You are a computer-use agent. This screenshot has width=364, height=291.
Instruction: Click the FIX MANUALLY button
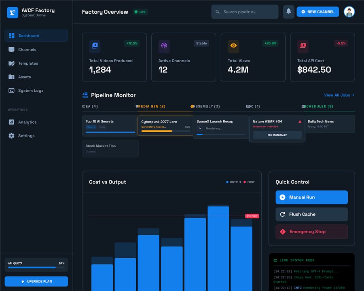pyautogui.click(x=277, y=135)
